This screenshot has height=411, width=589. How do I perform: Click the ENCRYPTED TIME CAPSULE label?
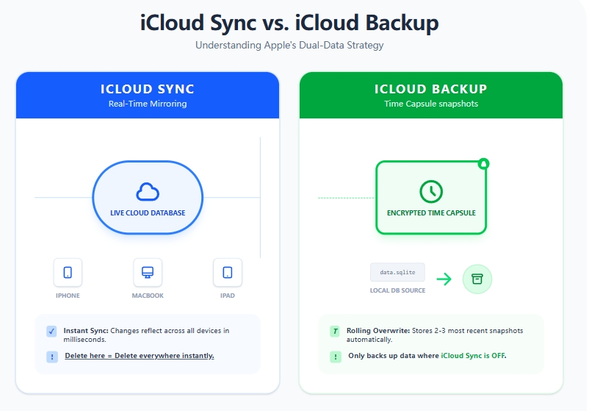431,212
